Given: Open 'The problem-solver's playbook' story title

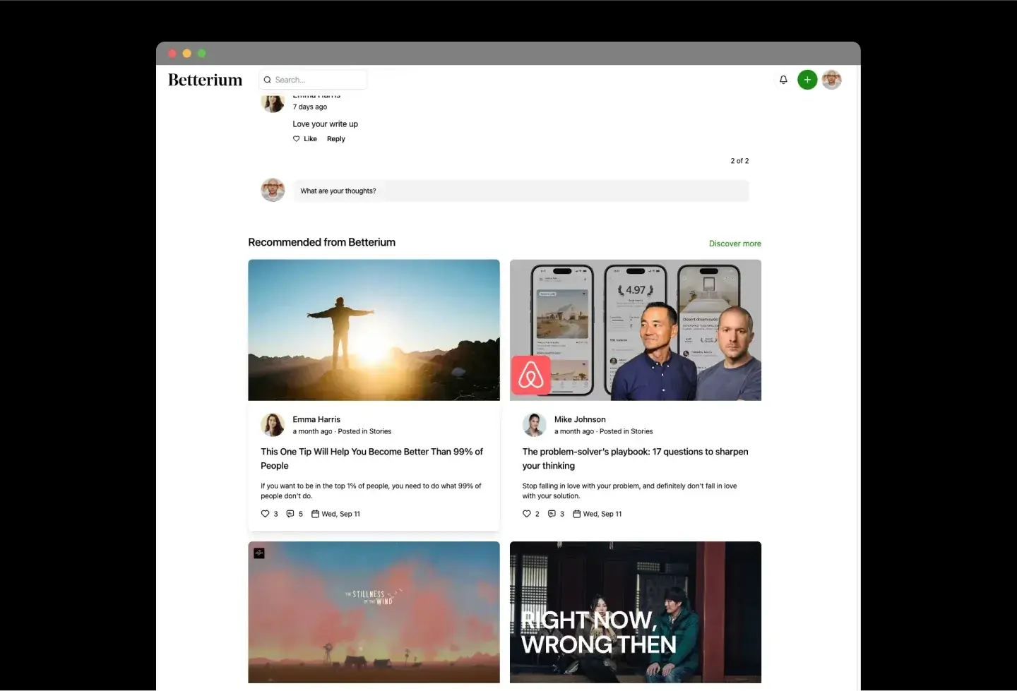Looking at the screenshot, I should 636,459.
